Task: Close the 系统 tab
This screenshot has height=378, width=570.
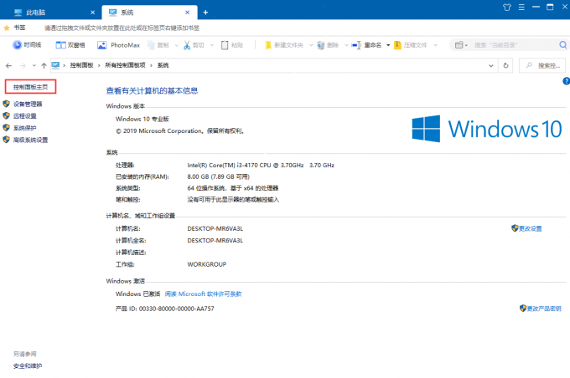Action: click(187, 13)
